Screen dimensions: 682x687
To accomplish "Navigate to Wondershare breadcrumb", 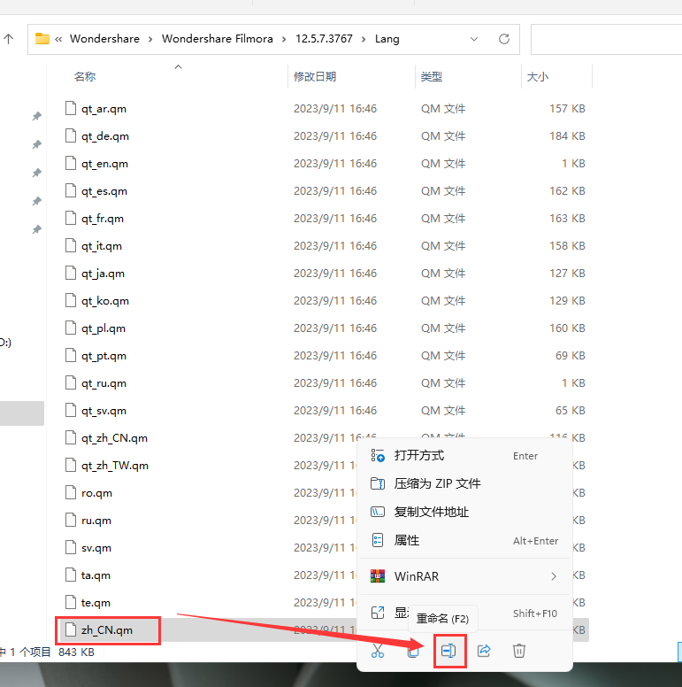I will [x=104, y=39].
